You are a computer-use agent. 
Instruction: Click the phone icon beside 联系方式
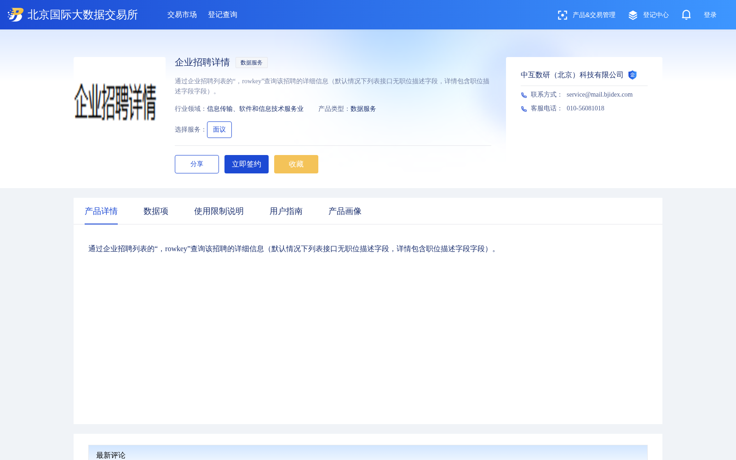pyautogui.click(x=524, y=95)
